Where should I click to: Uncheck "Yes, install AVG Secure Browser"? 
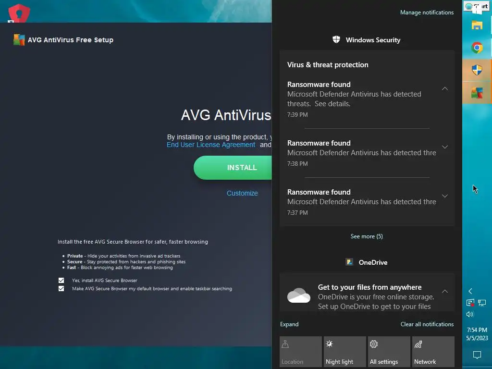(x=61, y=280)
